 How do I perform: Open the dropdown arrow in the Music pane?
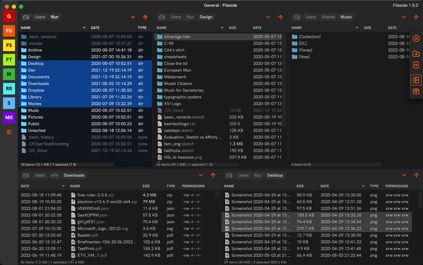[x=404, y=17]
